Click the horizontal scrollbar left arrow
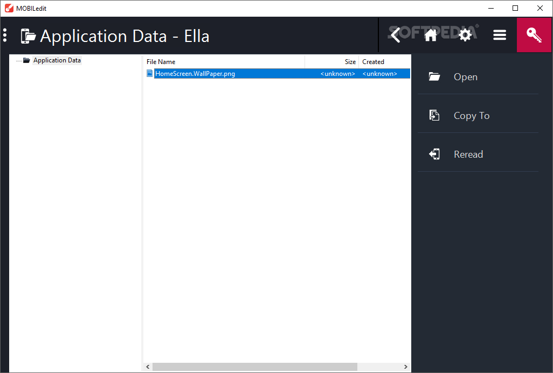The image size is (553, 373). (148, 367)
